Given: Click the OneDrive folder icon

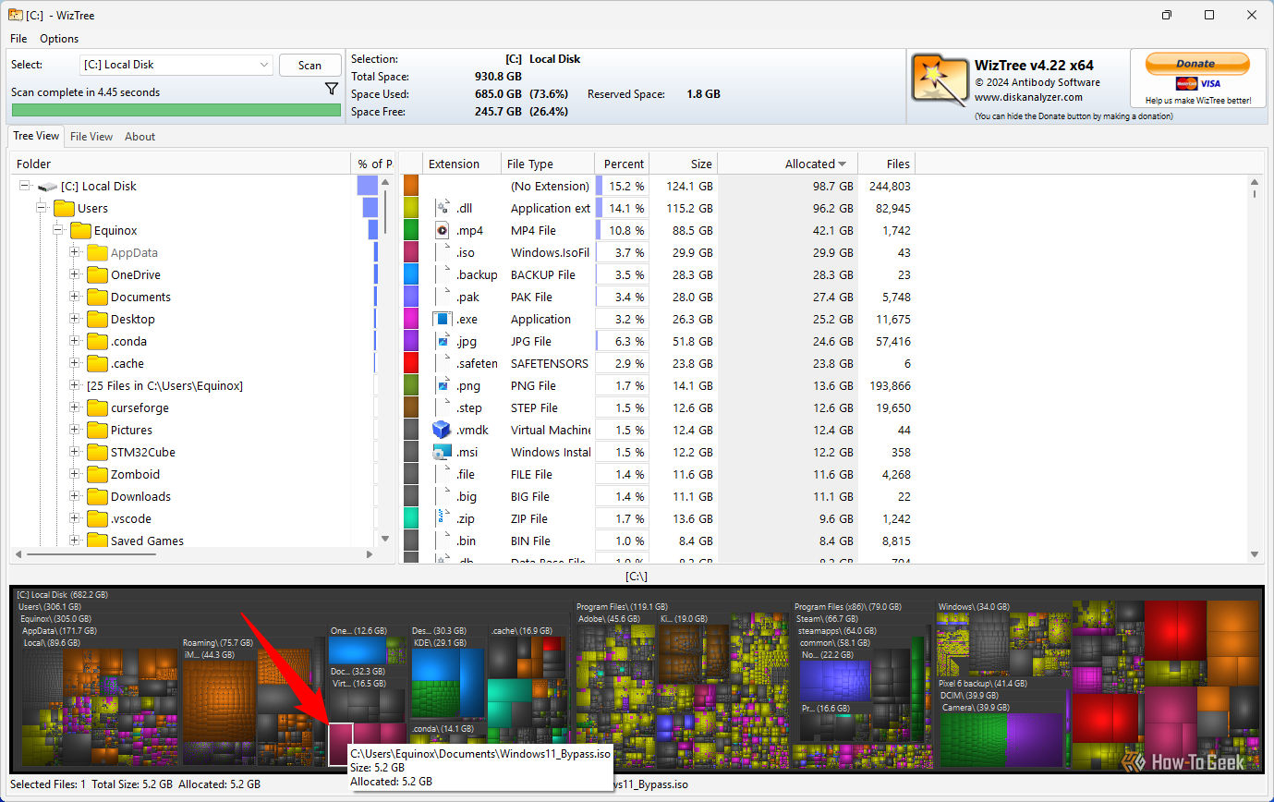Looking at the screenshot, I should click(x=97, y=275).
